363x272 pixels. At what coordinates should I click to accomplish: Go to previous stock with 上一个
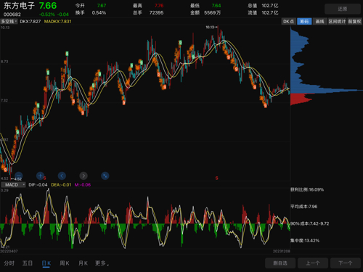pyautogui.click(x=313, y=263)
